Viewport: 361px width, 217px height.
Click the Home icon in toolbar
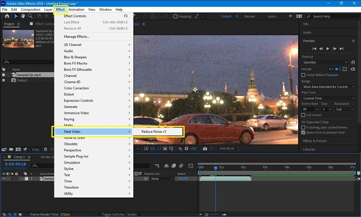7,16
